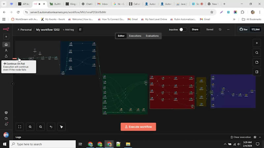Click the n8n logo icon
Viewport: 264px width, 148px height.
tap(6, 29)
